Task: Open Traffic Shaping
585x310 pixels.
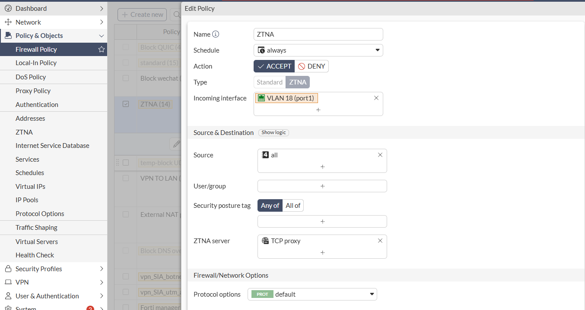Action: tap(54, 227)
